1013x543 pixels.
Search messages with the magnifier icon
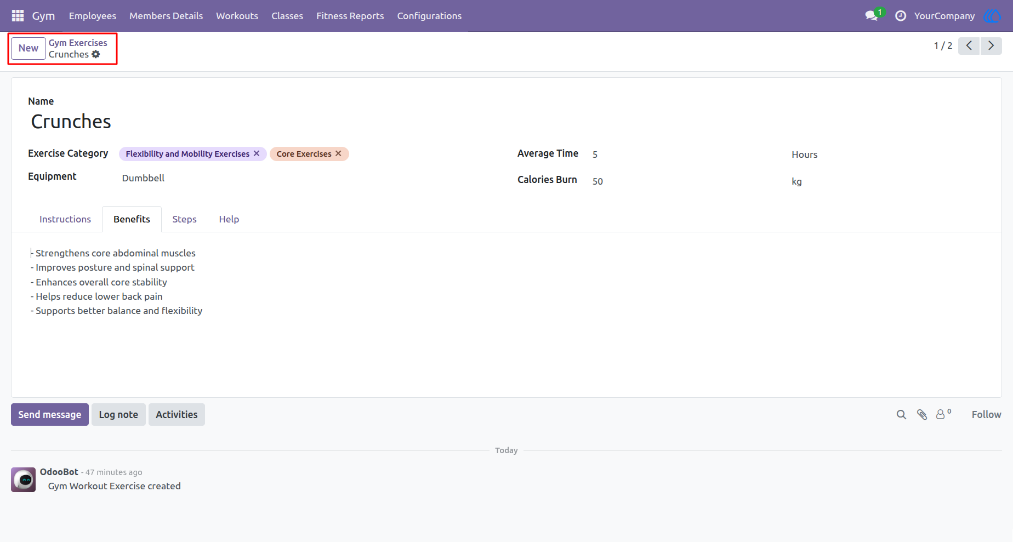pos(901,415)
